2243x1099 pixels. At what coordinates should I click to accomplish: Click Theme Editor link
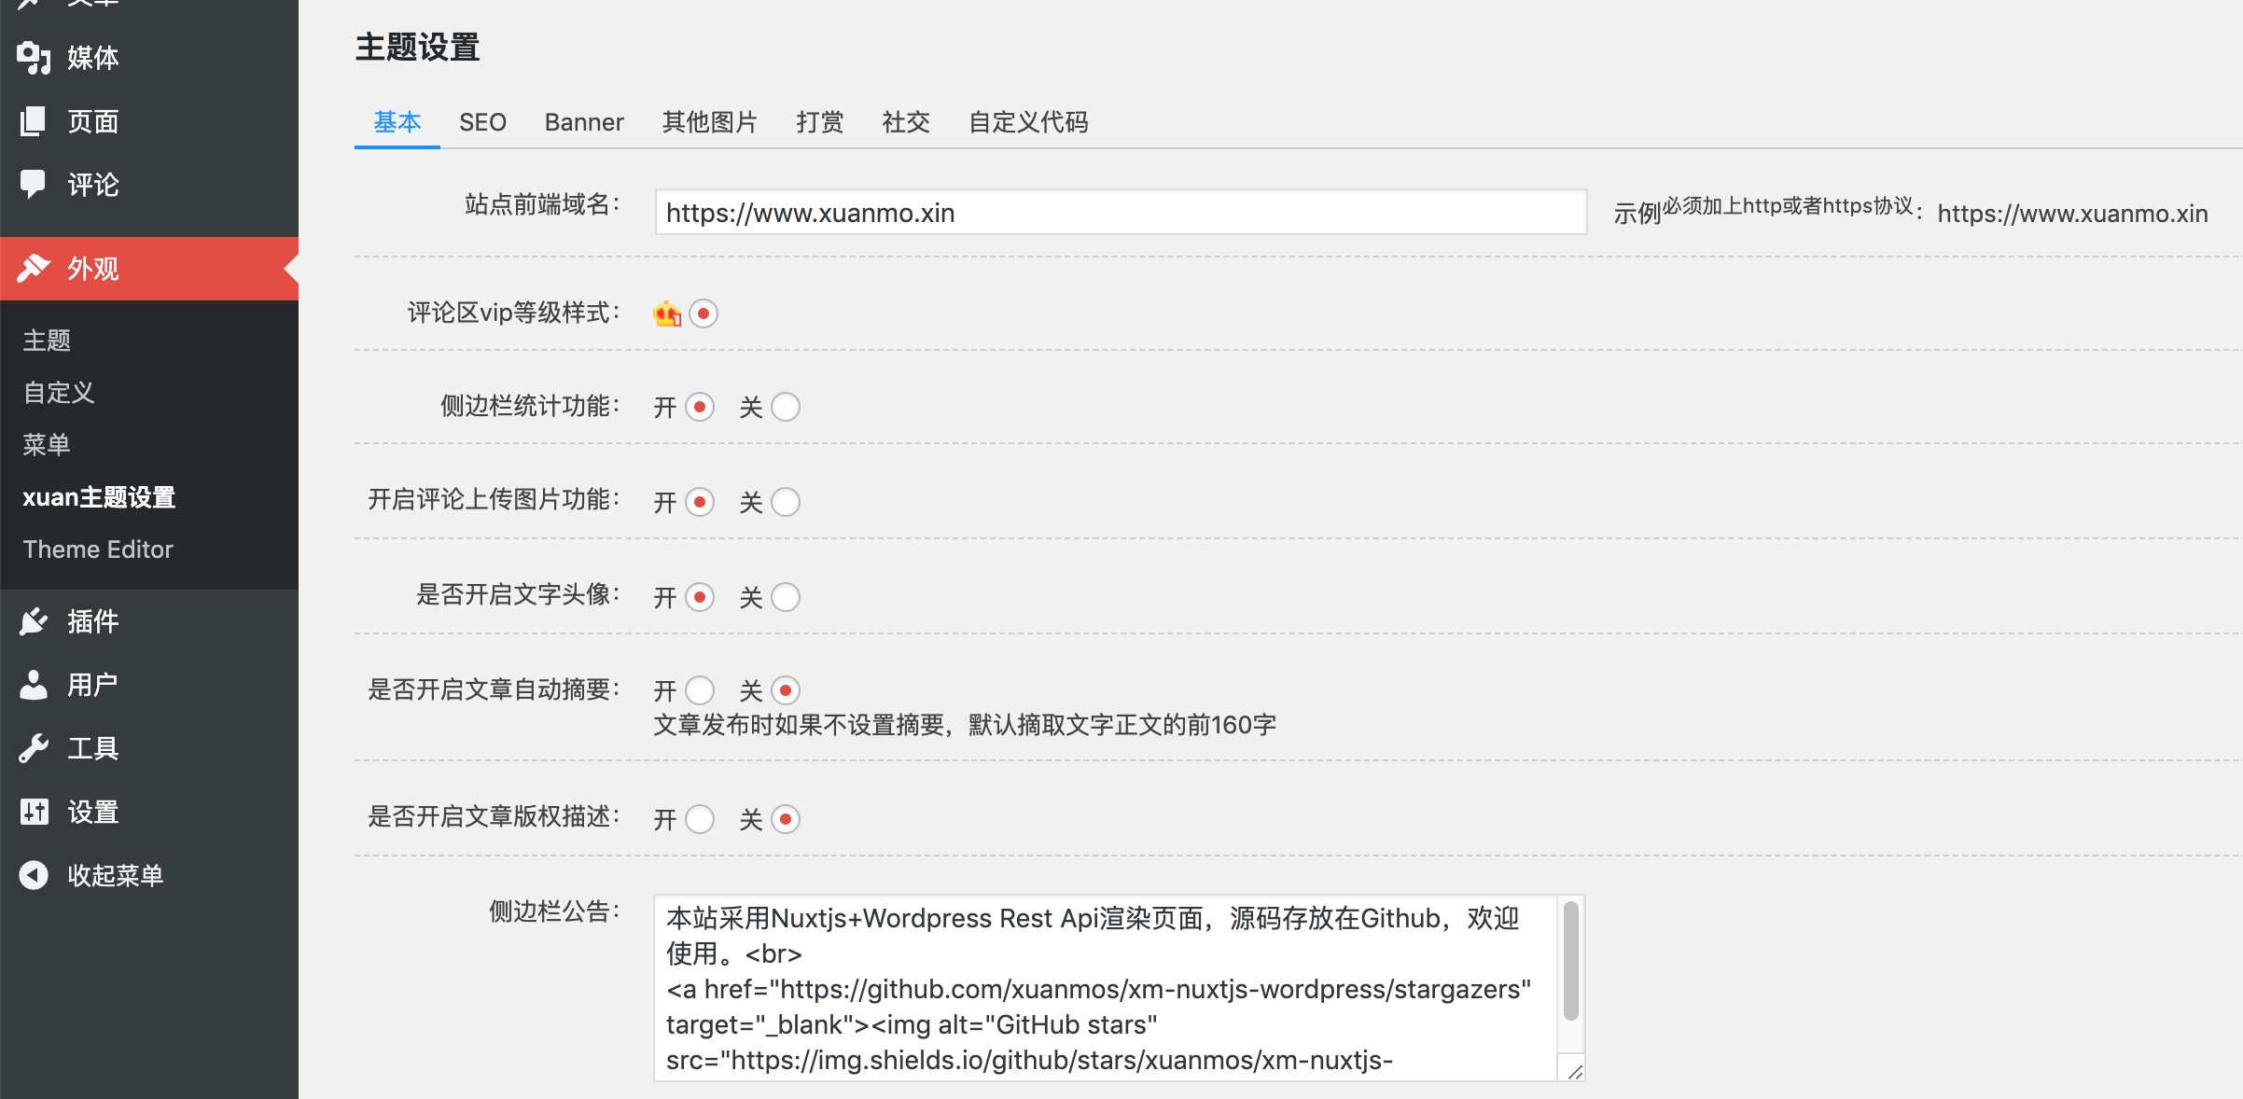pyautogui.click(x=99, y=548)
